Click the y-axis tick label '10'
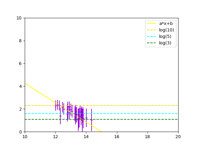Image resolution: width=198 pixels, height=148 pixels. pos(19,18)
